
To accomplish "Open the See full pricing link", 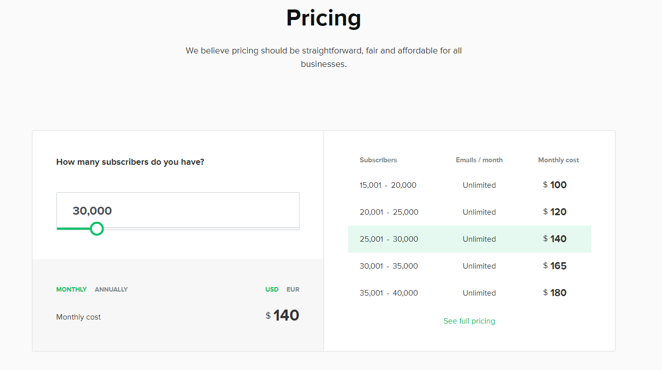I will coord(469,321).
